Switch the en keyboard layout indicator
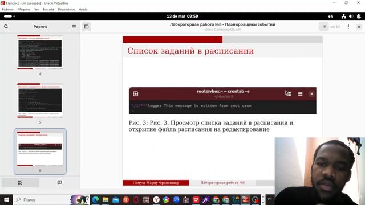Image resolution: width=365 pixels, height=205 pixels. (331, 17)
